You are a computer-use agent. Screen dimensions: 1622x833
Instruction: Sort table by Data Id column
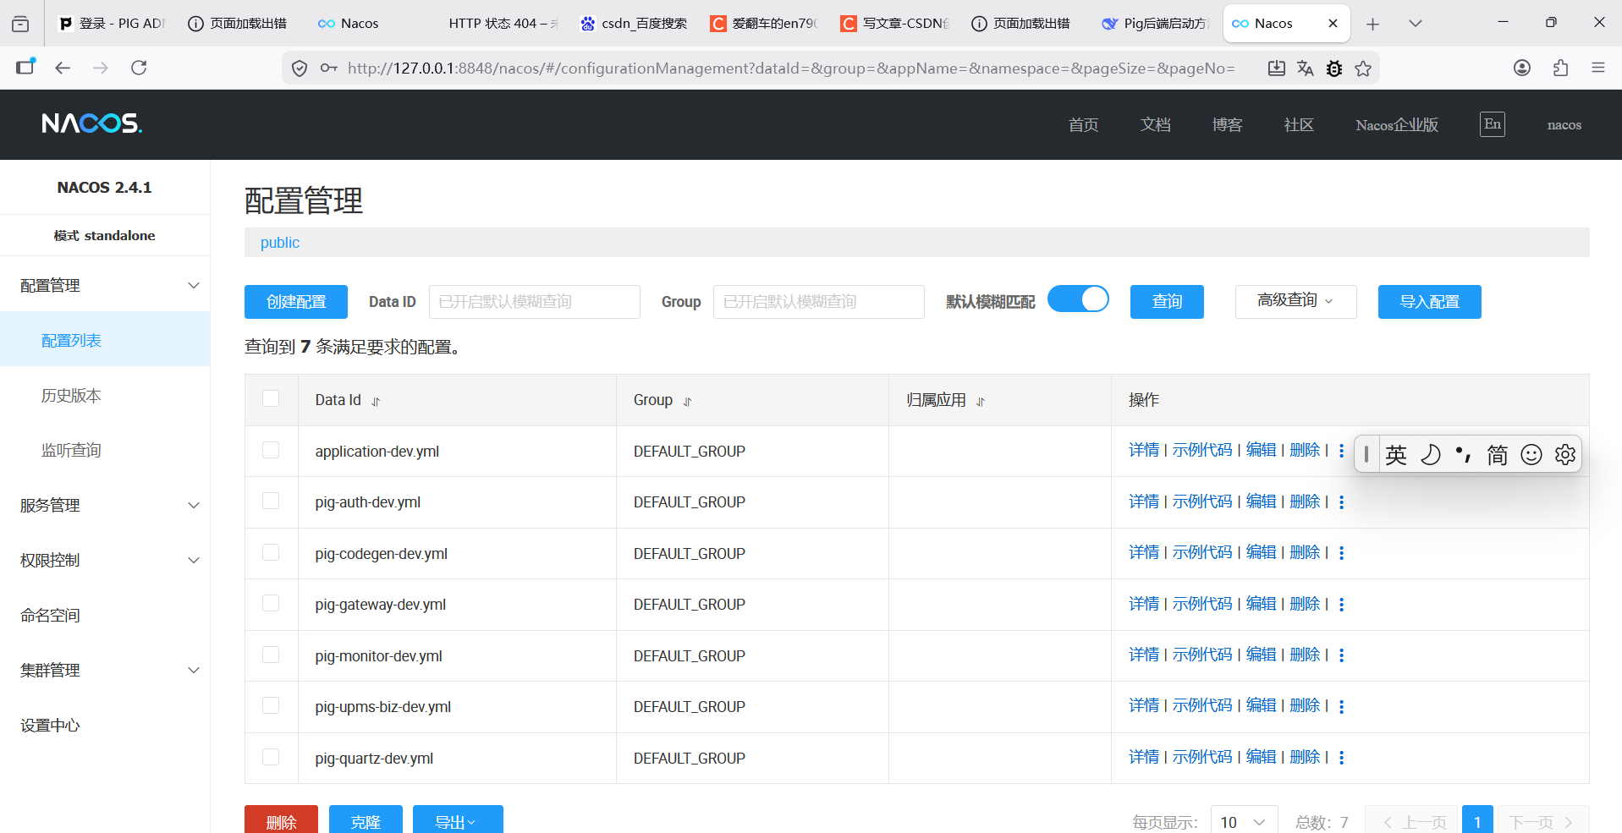click(x=376, y=402)
